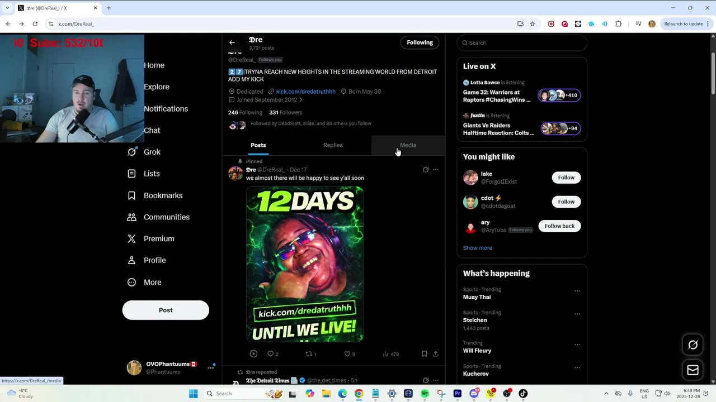Open TikTok from the taskbar
The height and width of the screenshot is (402, 716).
523,394
